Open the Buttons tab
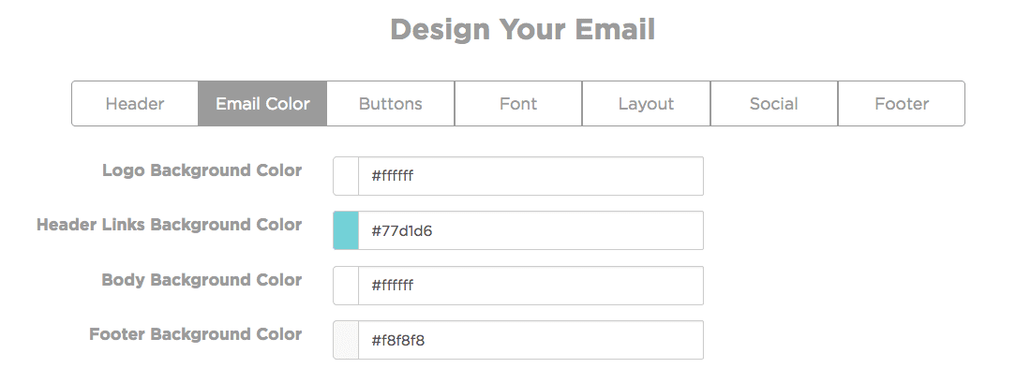 391,104
